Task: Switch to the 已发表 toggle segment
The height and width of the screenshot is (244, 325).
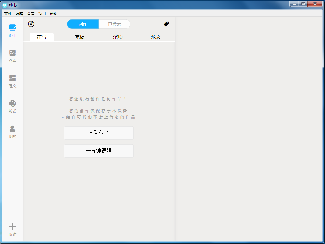Action: pyautogui.click(x=114, y=24)
